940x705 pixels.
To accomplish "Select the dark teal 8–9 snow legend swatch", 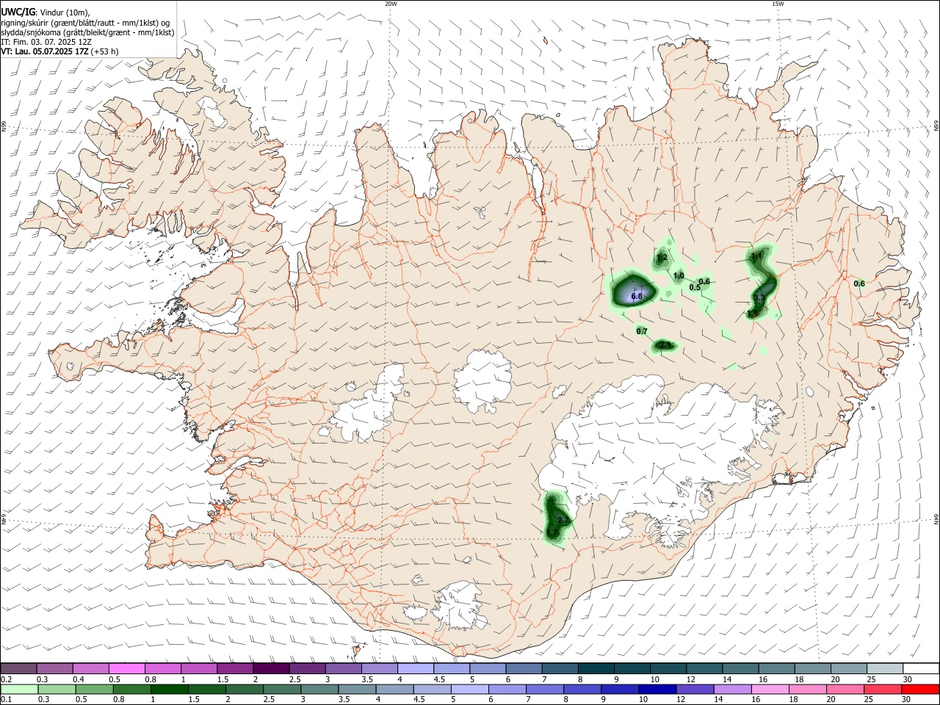I will point(596,668).
